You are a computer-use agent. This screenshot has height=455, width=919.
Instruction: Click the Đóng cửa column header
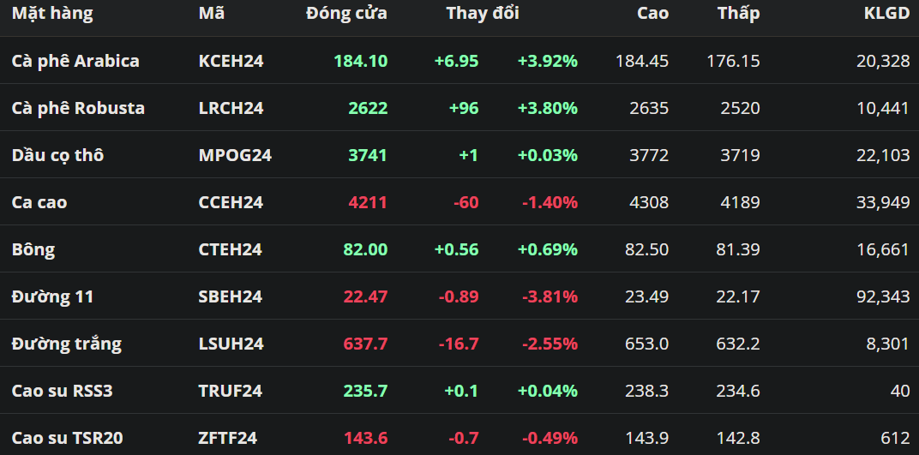click(346, 14)
